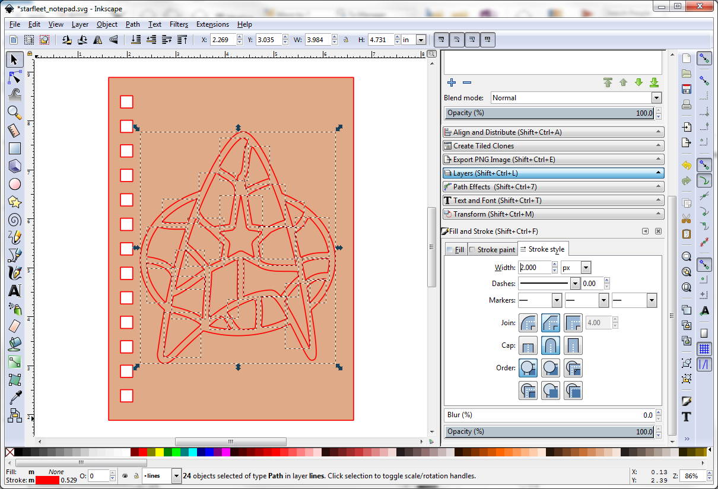The height and width of the screenshot is (489, 718).
Task: Select the Ellipse circle tool
Action: click(x=15, y=184)
